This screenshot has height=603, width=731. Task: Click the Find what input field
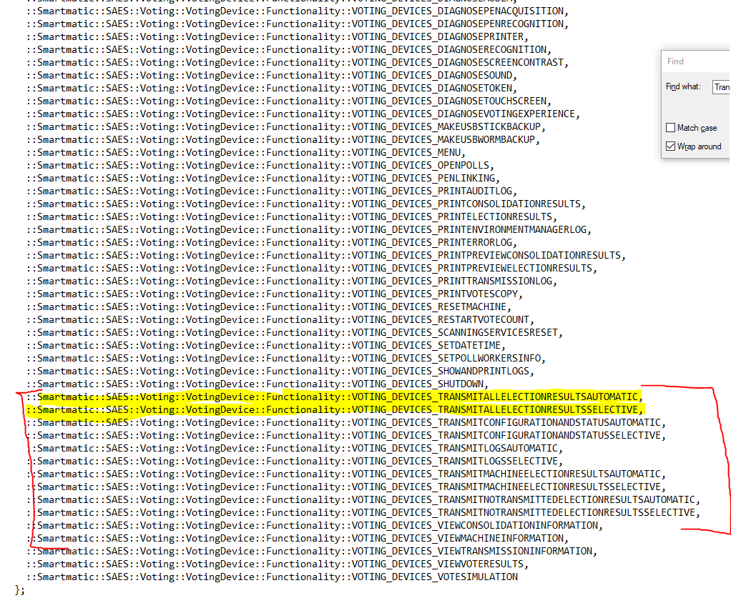point(721,86)
